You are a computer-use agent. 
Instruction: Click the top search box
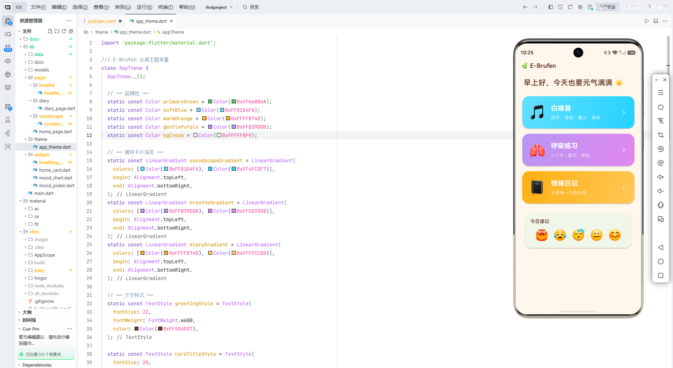tap(254, 7)
